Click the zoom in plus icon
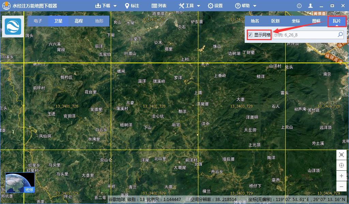Screen dimensions: 349x204 click(342, 176)
